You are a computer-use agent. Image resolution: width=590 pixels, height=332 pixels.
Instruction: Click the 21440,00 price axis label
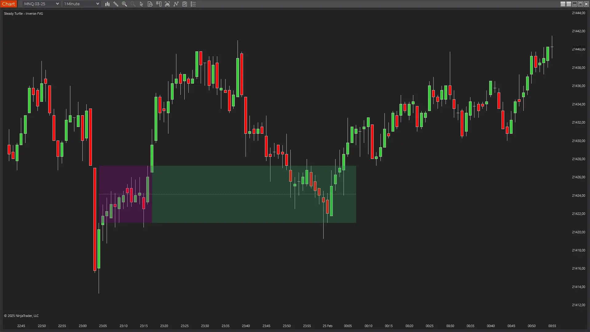click(578, 49)
